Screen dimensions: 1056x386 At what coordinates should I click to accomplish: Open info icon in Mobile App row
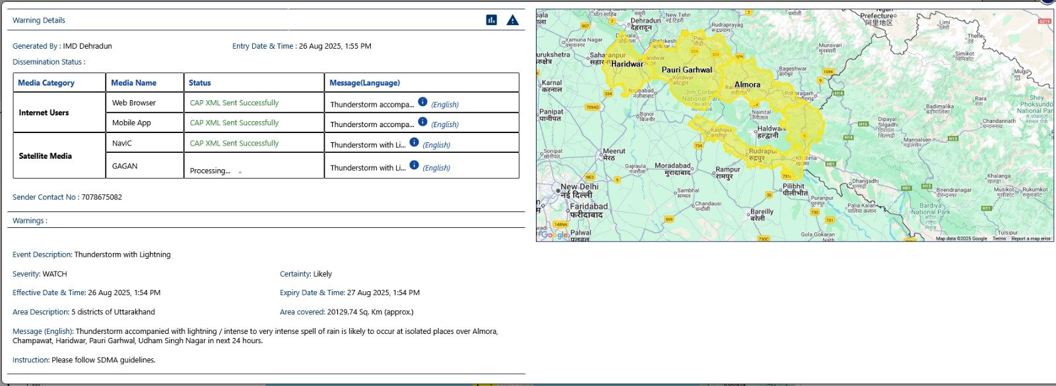pyautogui.click(x=422, y=122)
